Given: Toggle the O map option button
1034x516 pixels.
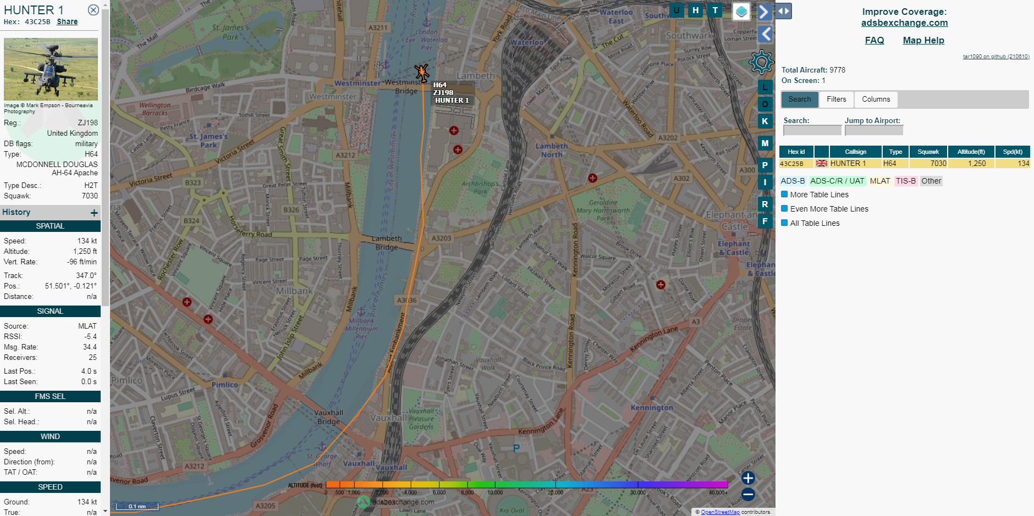Looking at the screenshot, I should 765,104.
